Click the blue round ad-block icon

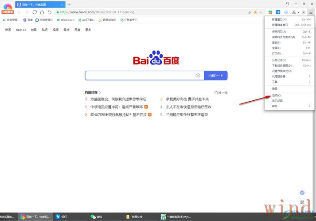coord(286,12)
